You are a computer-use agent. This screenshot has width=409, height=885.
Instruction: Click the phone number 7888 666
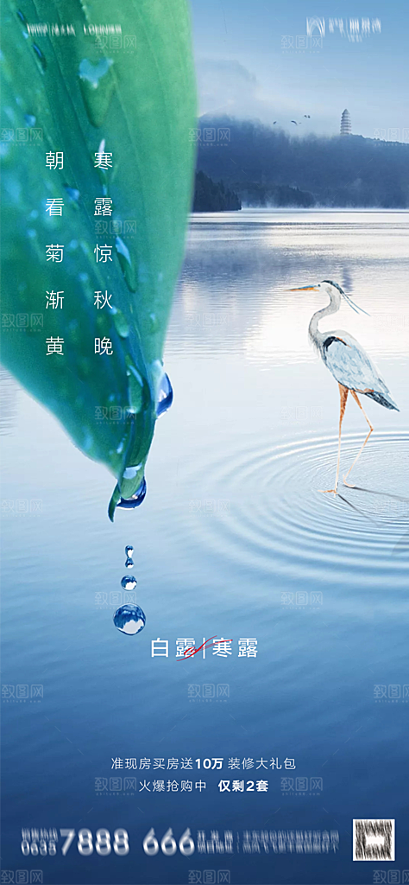click(x=128, y=842)
